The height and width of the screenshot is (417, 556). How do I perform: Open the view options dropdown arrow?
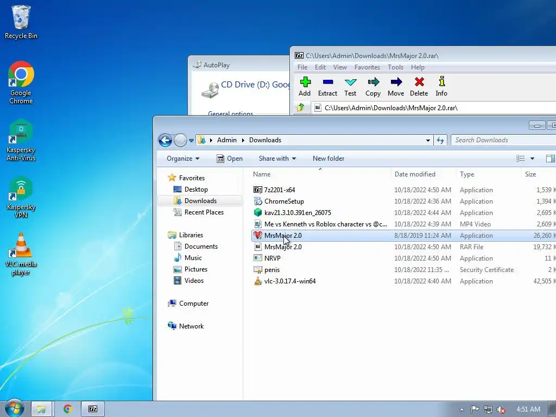532,159
